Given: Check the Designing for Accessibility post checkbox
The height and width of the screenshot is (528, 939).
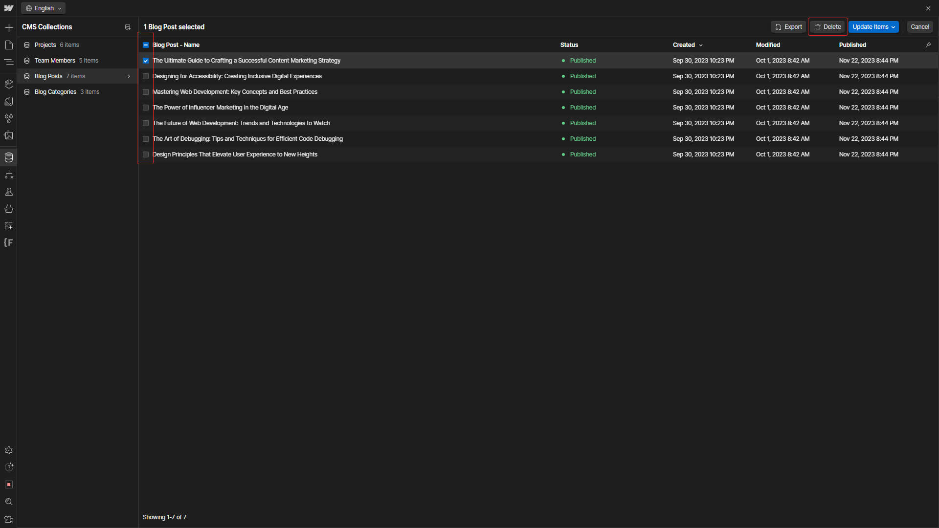Looking at the screenshot, I should point(146,76).
